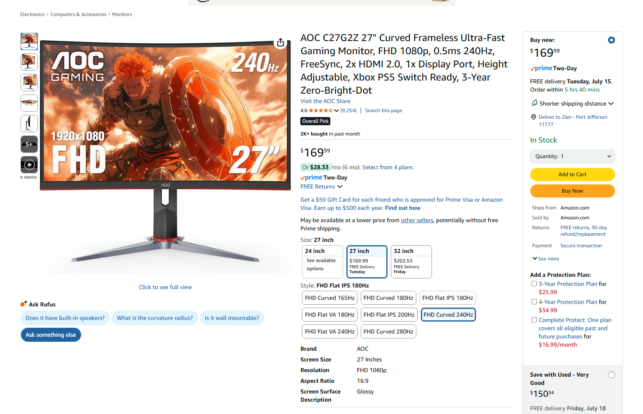Click the share icon on product image
This screenshot has width=643, height=414.
point(281,43)
